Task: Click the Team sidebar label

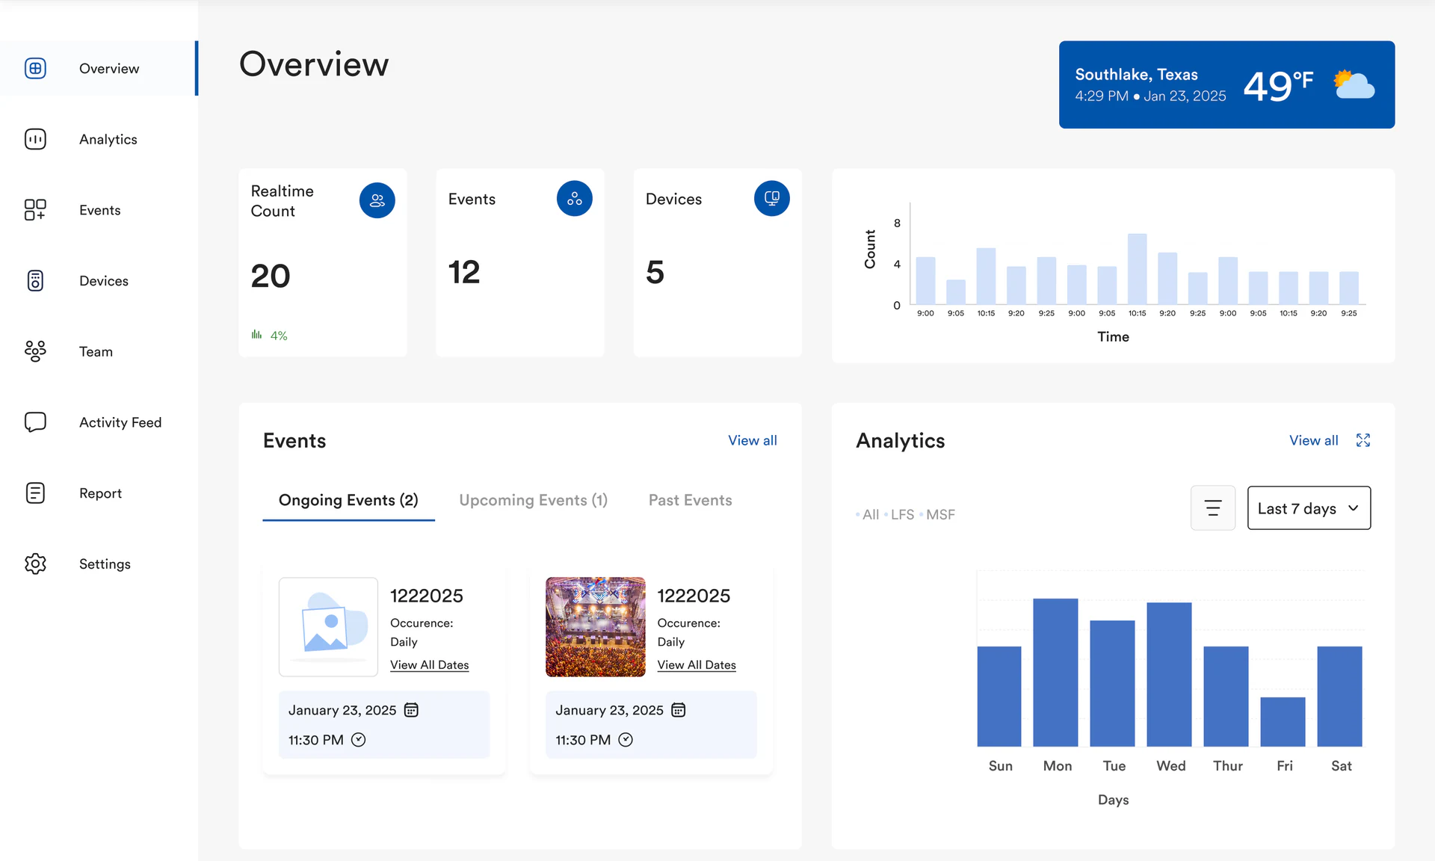Action: click(x=96, y=351)
